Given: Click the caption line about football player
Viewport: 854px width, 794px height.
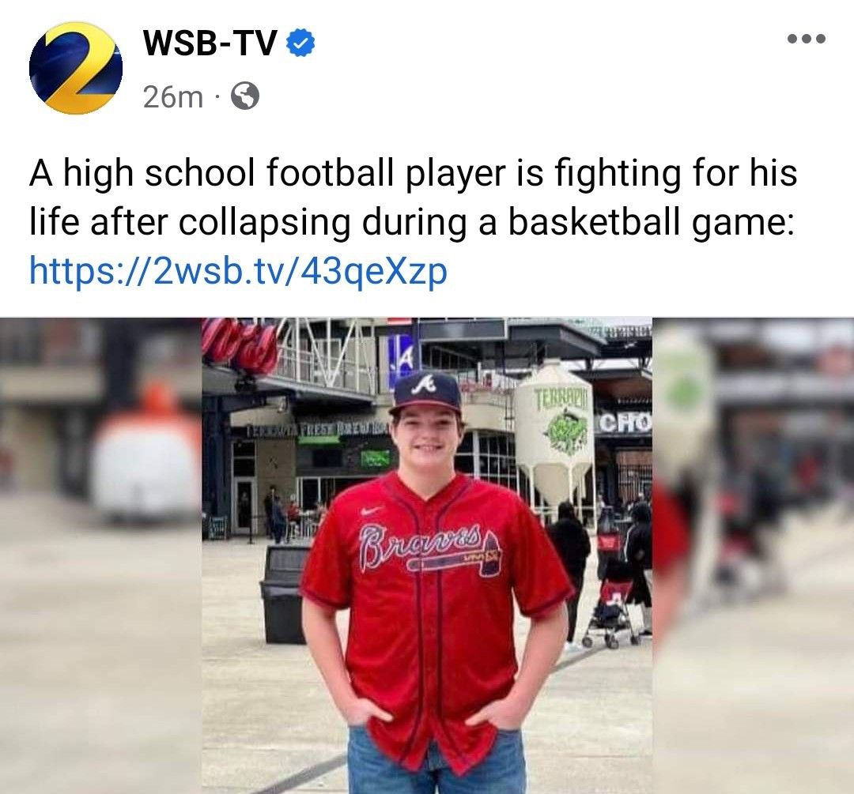Looking at the screenshot, I should click(414, 173).
